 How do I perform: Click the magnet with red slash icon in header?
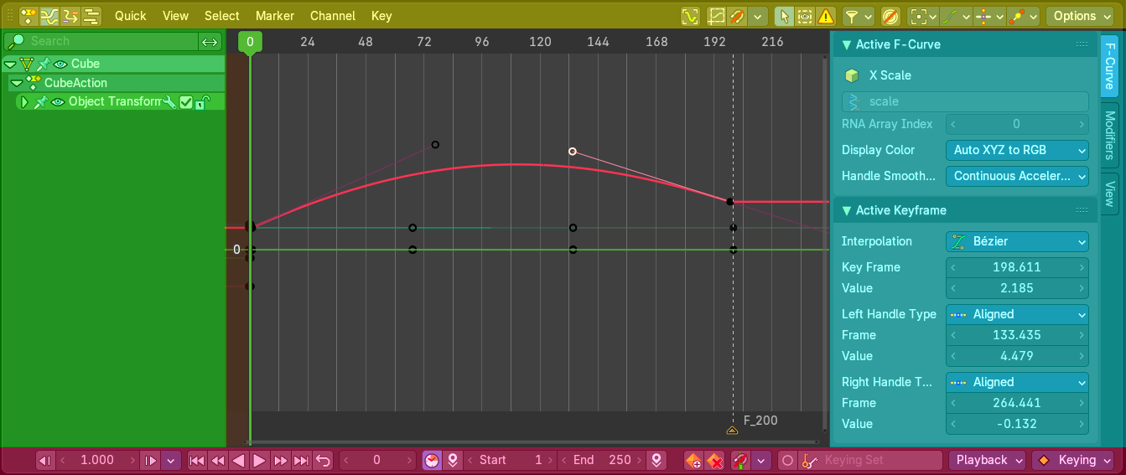(737, 16)
